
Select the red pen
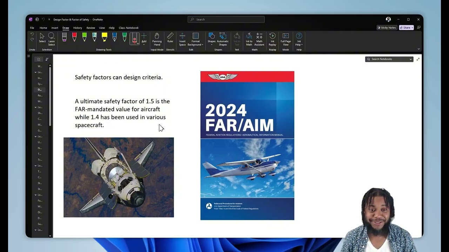point(74,37)
